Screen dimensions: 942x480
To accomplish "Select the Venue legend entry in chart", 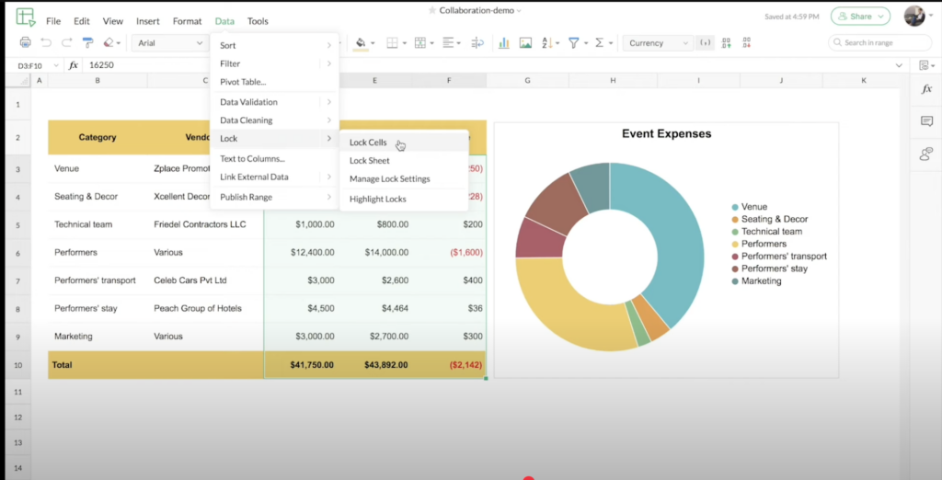I will pyautogui.click(x=749, y=207).
